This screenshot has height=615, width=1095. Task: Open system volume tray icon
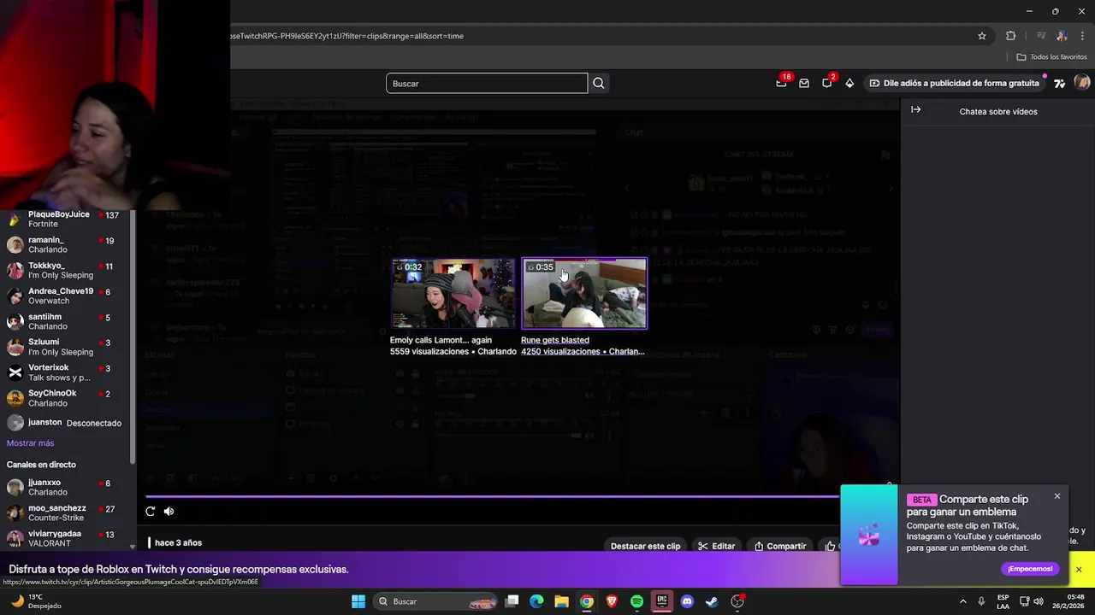coord(1039,601)
